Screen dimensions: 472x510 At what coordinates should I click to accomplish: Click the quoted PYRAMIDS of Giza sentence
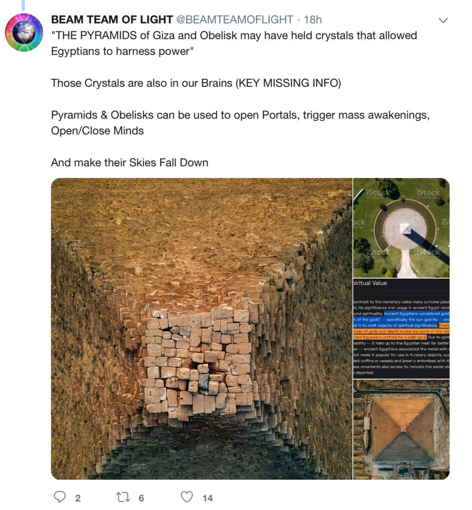pos(234,43)
